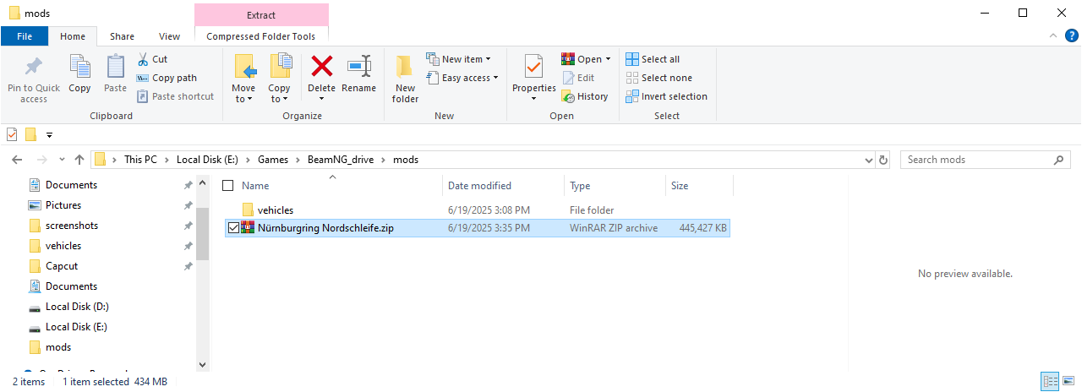Screen dimensions: 1082x392
Task: Switch to Details view icon in status bar
Action: click(1051, 382)
